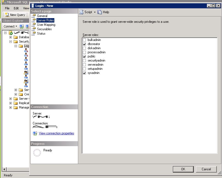Open the Status page
The image size is (222, 178).
41,34
